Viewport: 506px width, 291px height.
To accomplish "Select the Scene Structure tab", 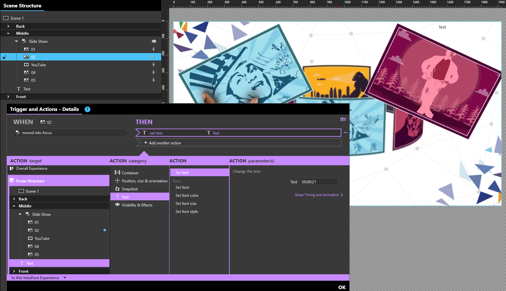I will [x=23, y=5].
